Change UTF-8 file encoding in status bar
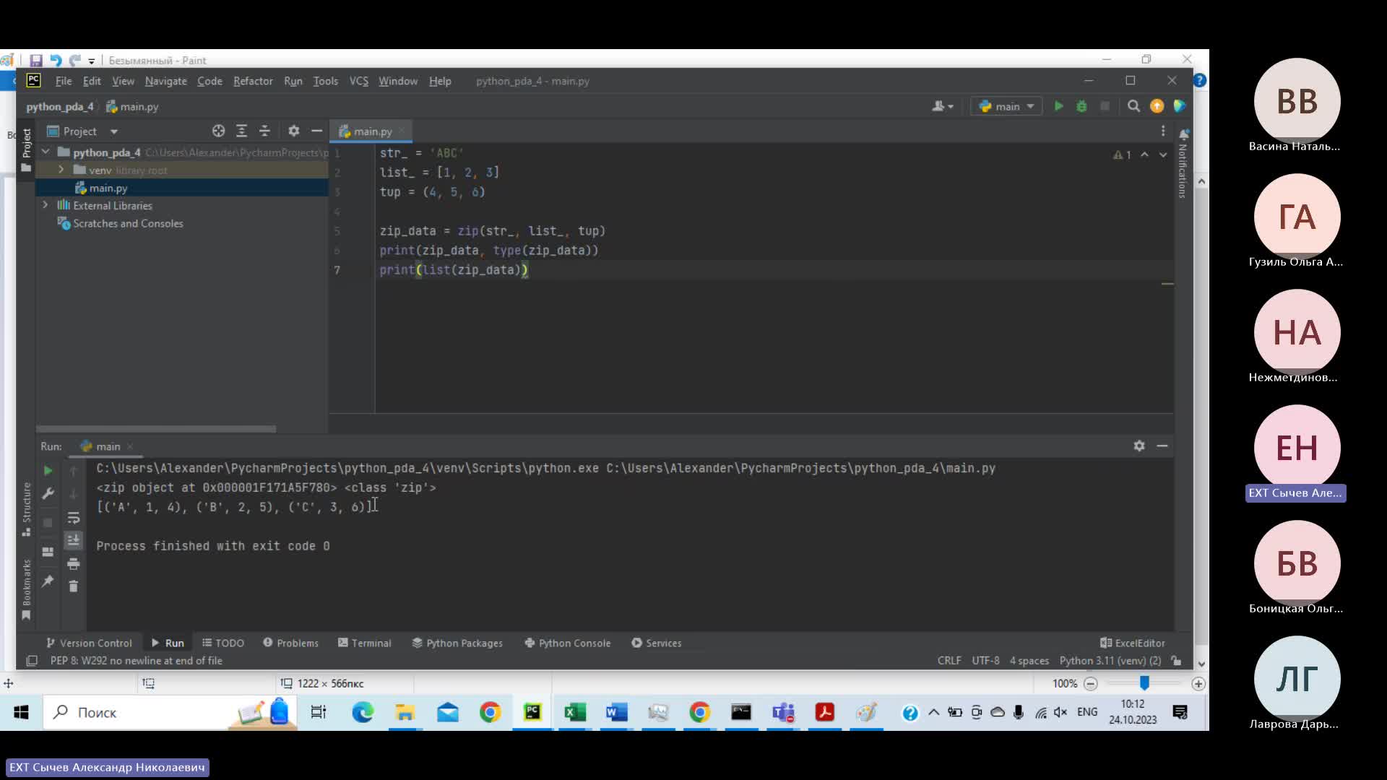The height and width of the screenshot is (780, 1387). point(985,660)
